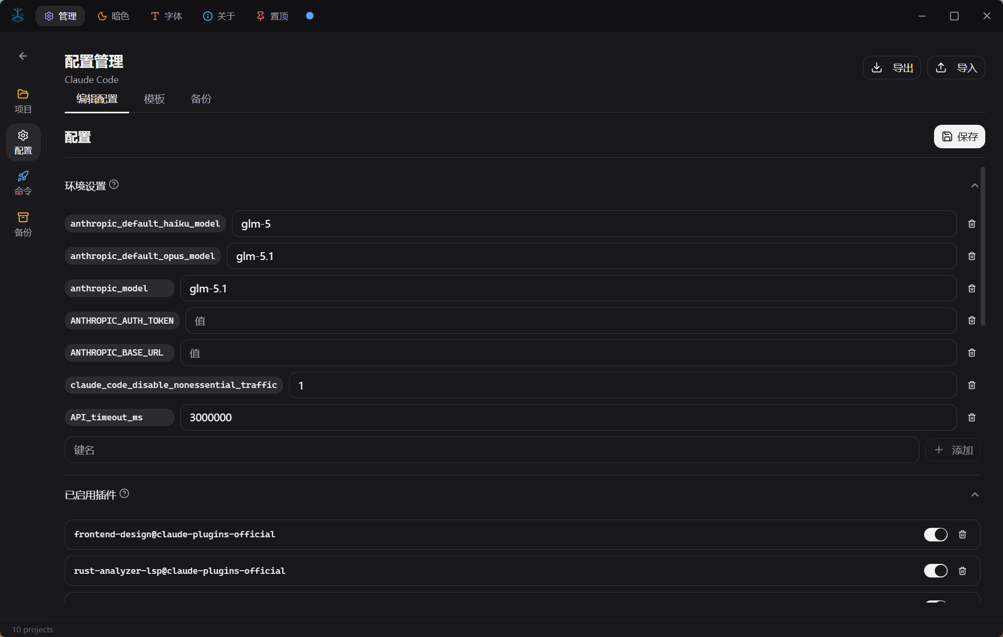1003x637 pixels.
Task: Click the 10 projects status text
Action: click(32, 630)
